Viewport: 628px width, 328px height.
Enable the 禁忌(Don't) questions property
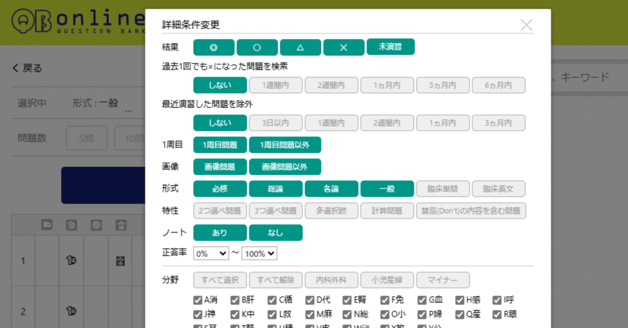tap(471, 211)
